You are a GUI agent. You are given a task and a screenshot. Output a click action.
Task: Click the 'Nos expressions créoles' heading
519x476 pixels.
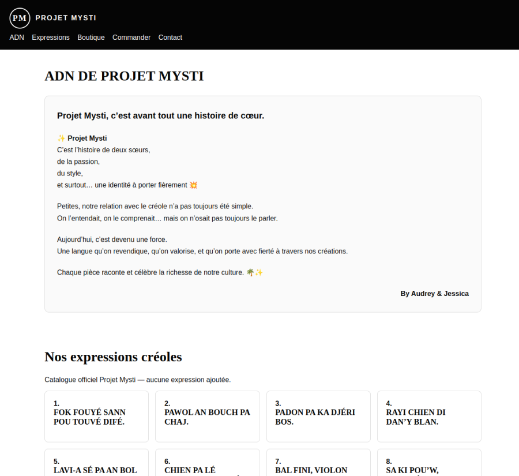pos(113,357)
